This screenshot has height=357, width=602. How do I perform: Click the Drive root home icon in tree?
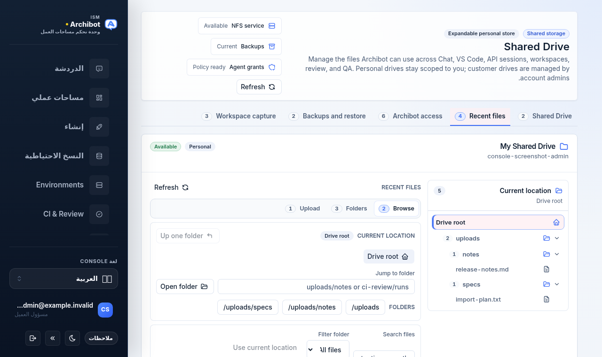[556, 223]
